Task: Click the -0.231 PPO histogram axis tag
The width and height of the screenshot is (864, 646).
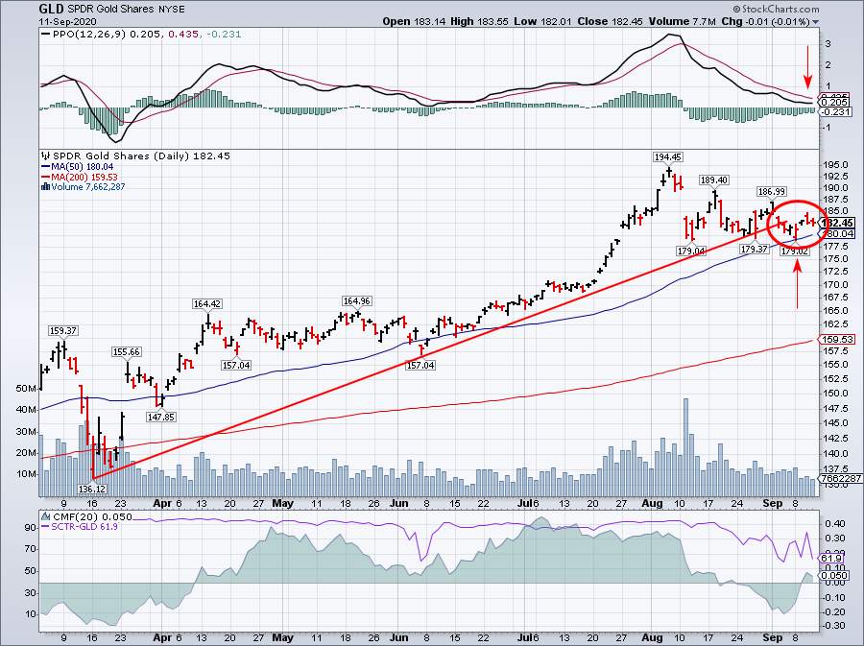Action: [x=836, y=111]
